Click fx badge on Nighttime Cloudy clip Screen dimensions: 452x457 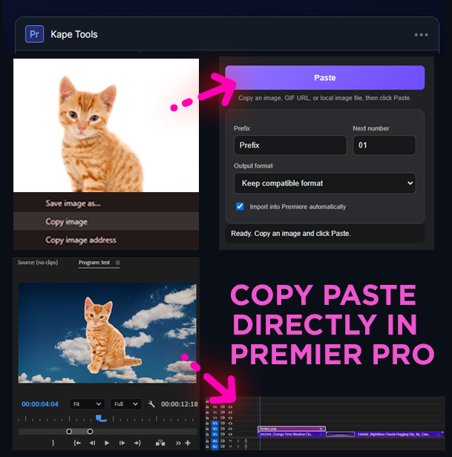pos(439,434)
